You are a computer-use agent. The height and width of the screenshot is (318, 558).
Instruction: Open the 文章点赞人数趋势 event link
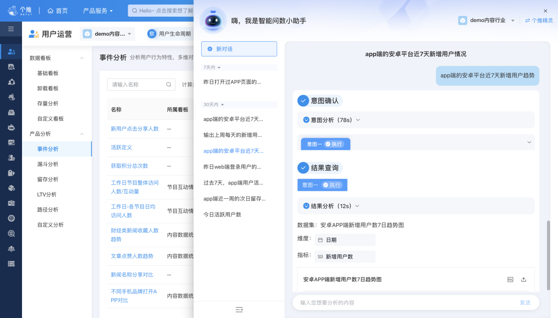[x=132, y=256]
